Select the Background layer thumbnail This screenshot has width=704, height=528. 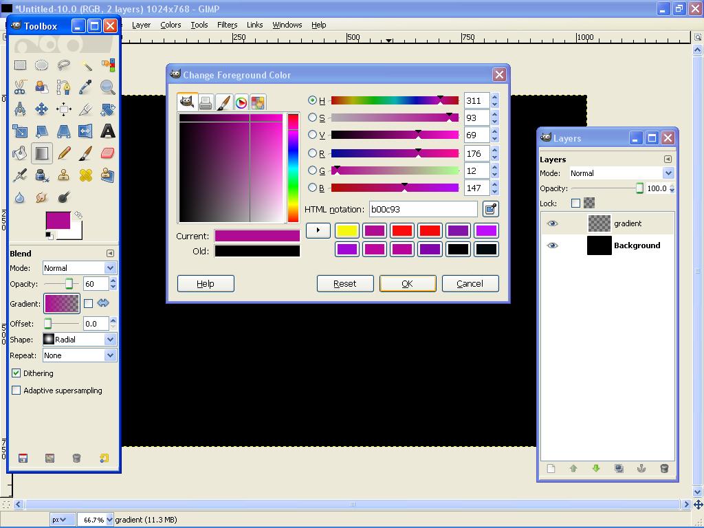tap(599, 245)
